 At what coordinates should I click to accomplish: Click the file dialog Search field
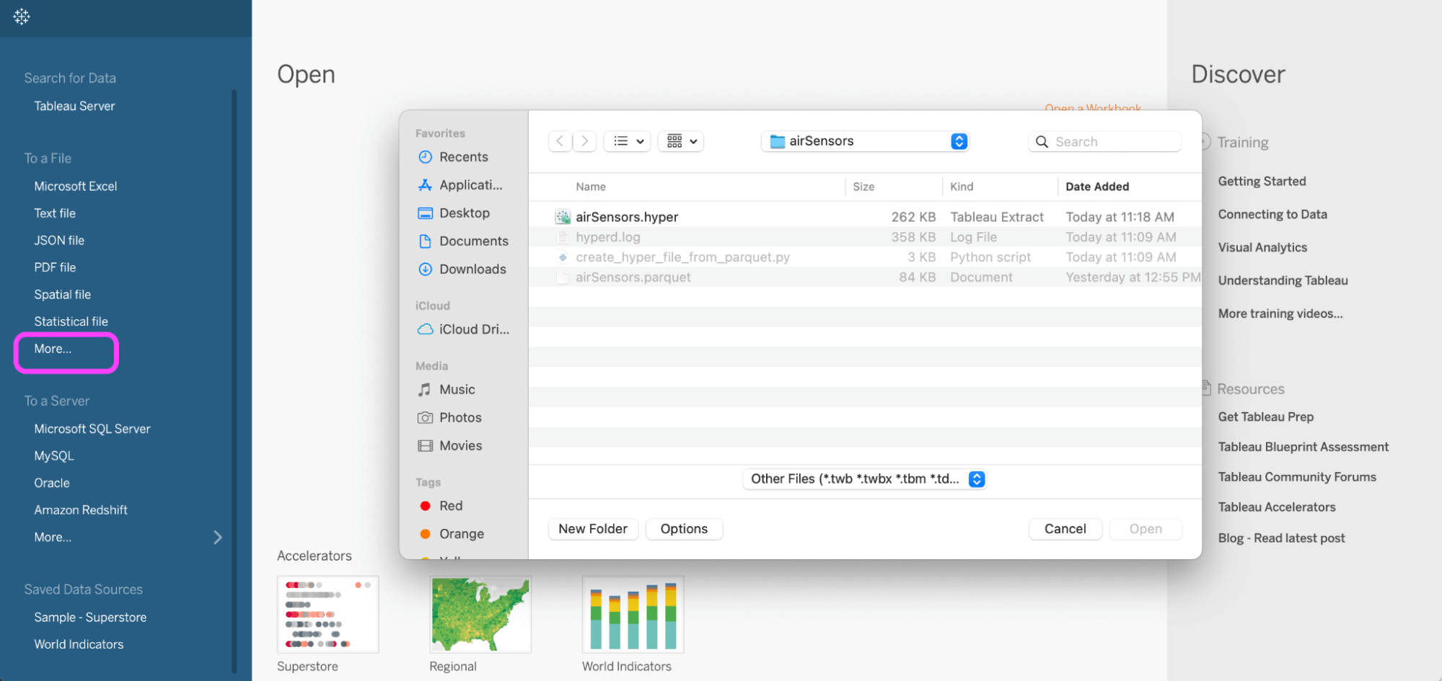(1104, 142)
